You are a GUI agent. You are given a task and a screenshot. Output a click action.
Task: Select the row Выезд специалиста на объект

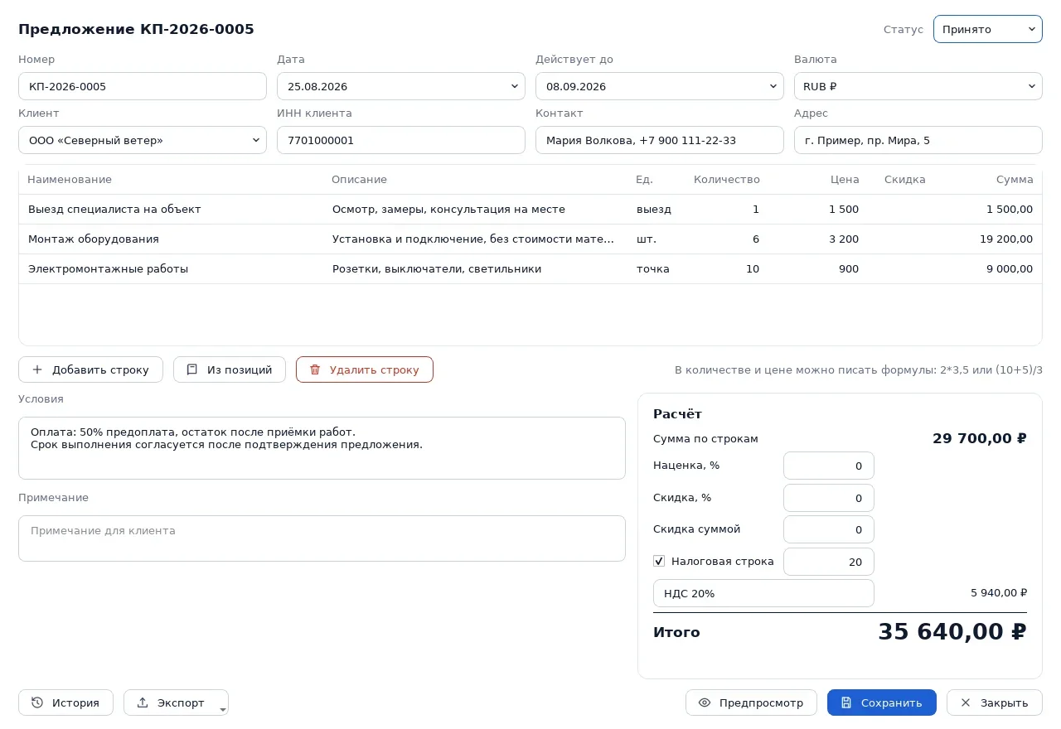[x=530, y=210]
